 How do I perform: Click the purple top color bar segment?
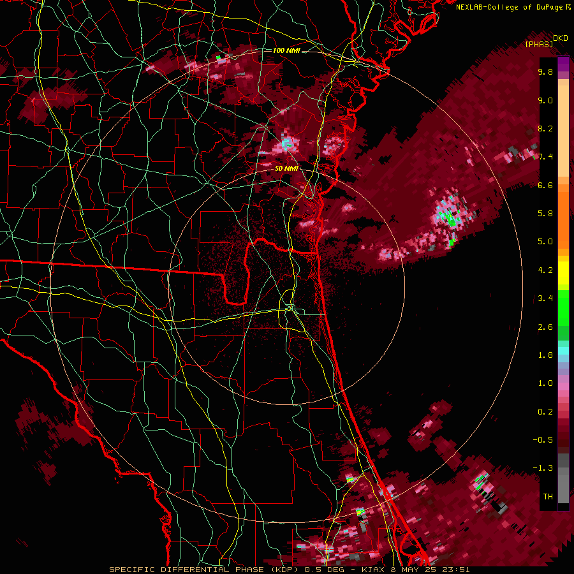563,64
